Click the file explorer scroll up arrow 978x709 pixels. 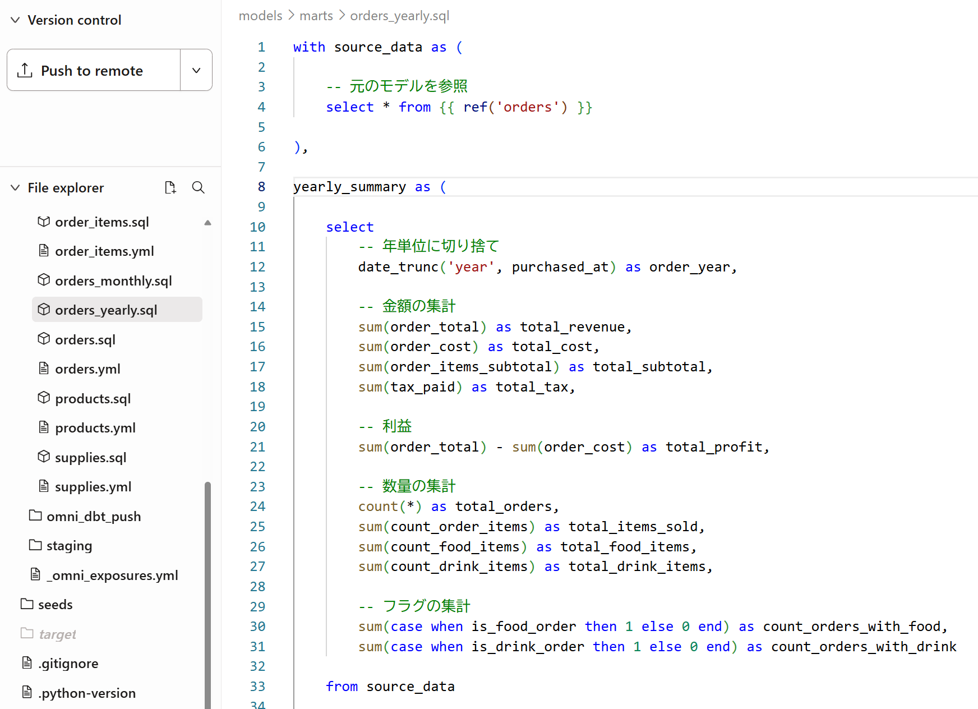click(x=207, y=223)
